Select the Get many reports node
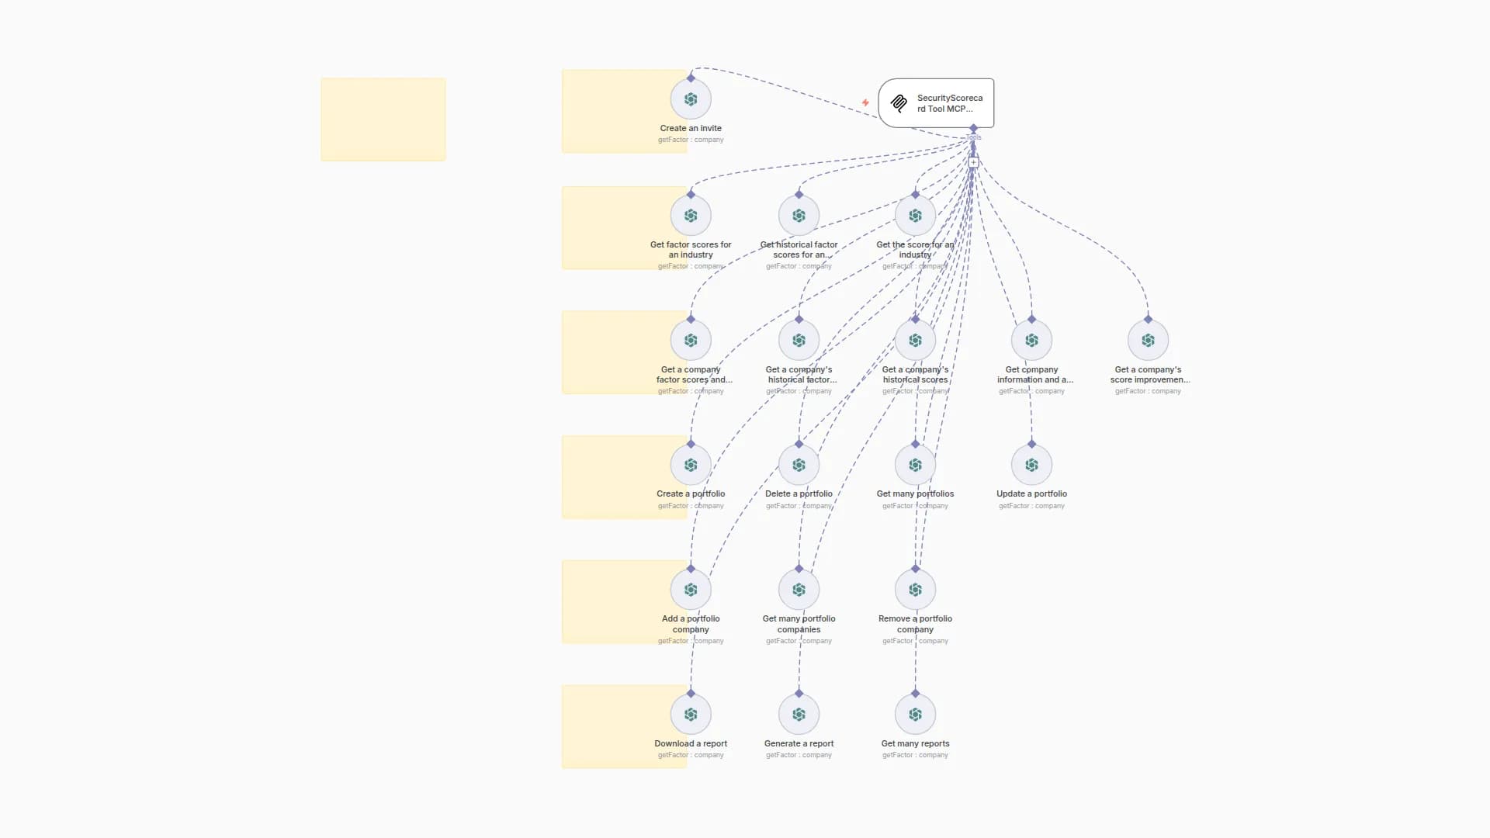The image size is (1490, 838). (x=914, y=714)
